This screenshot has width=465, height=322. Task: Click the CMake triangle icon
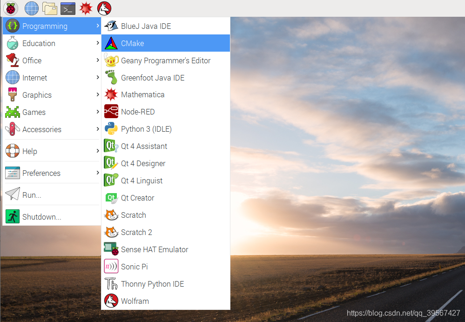111,43
